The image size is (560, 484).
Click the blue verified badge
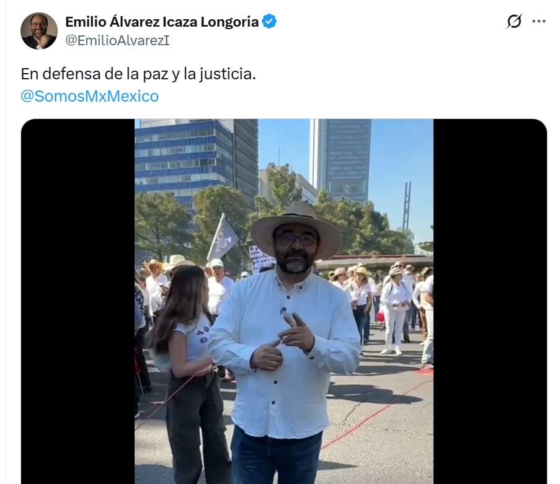(x=269, y=22)
